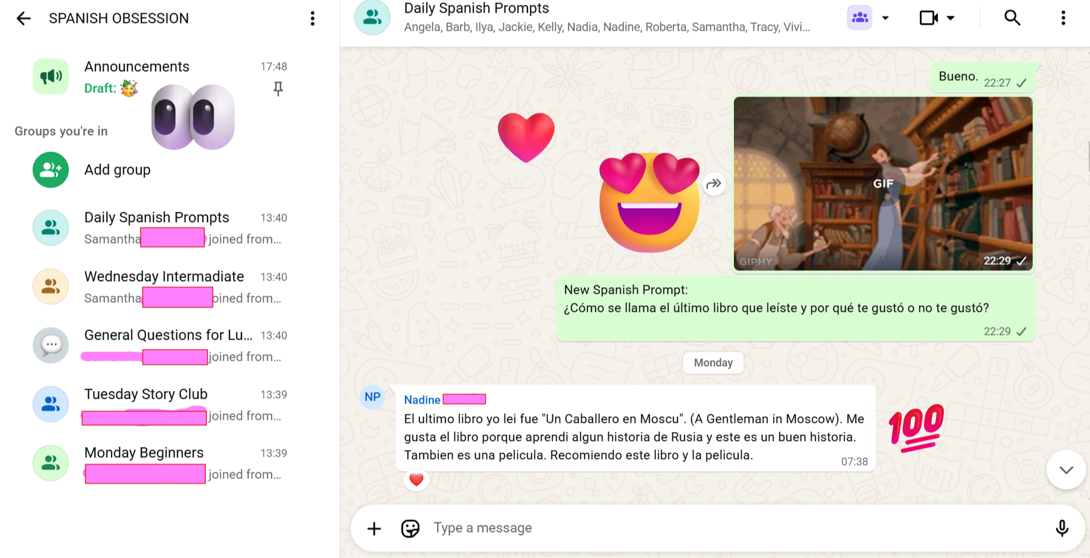Viewport: 1090px width, 558px height.
Task: Jump to latest messages with down chevron
Action: [x=1066, y=470]
